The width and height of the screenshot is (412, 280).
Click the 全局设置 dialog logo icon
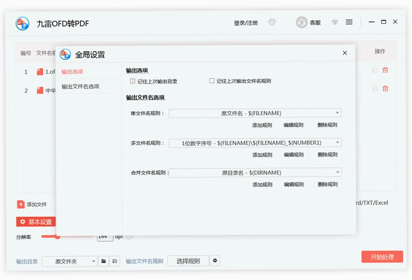click(x=65, y=55)
